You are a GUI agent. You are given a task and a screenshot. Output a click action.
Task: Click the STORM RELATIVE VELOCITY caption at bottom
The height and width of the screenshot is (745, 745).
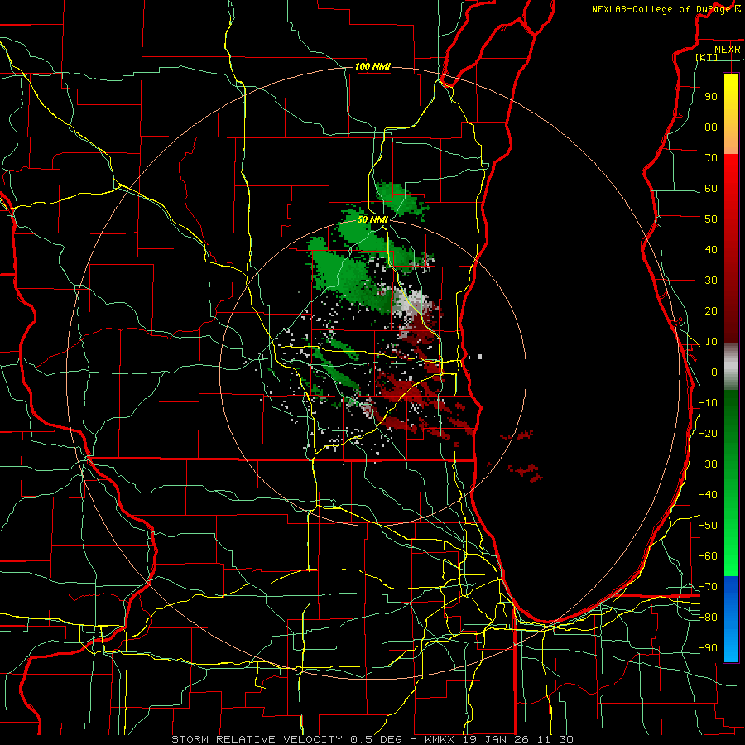coord(372,739)
